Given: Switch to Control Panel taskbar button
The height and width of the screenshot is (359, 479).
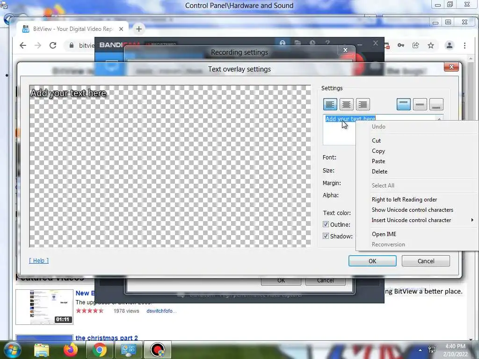Looking at the screenshot, I should coord(128,350).
